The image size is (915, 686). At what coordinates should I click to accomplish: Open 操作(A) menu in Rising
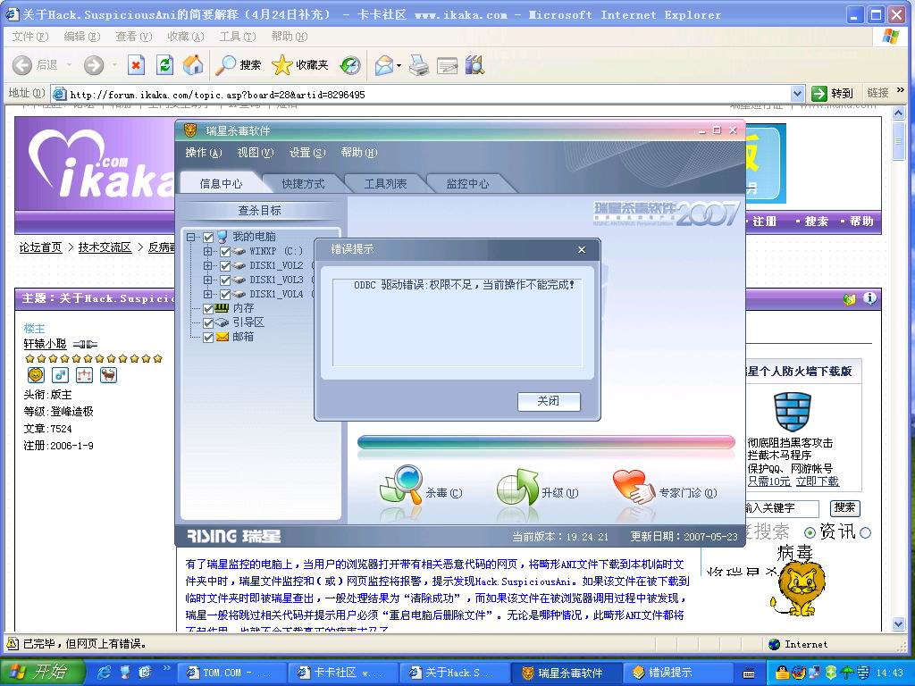(204, 153)
